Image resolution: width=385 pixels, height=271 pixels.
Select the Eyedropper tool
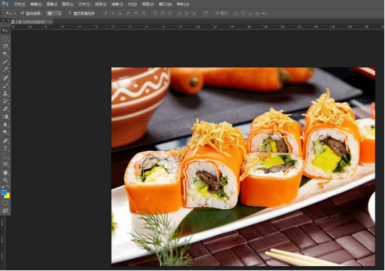click(x=6, y=69)
